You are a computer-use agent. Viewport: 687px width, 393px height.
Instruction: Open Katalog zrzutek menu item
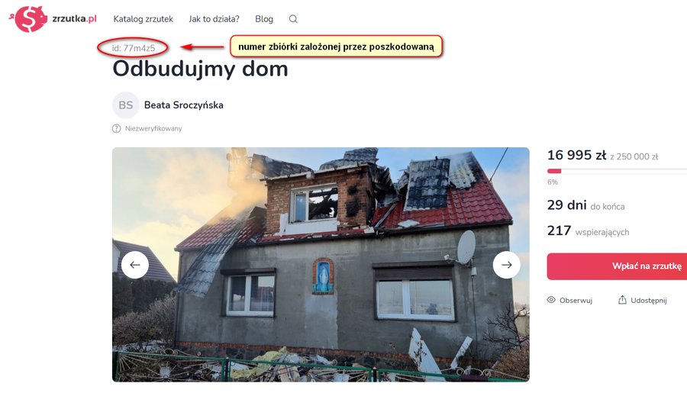[144, 19]
